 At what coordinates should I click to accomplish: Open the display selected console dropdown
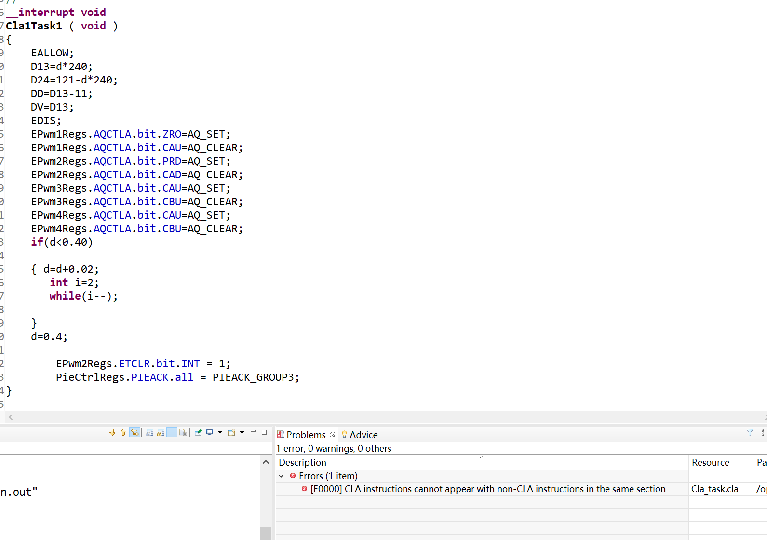220,432
